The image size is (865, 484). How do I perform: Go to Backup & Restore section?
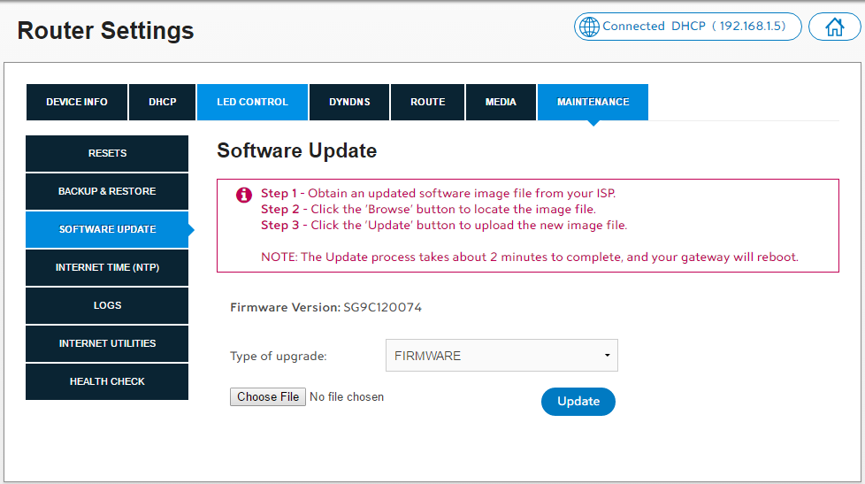(x=107, y=192)
